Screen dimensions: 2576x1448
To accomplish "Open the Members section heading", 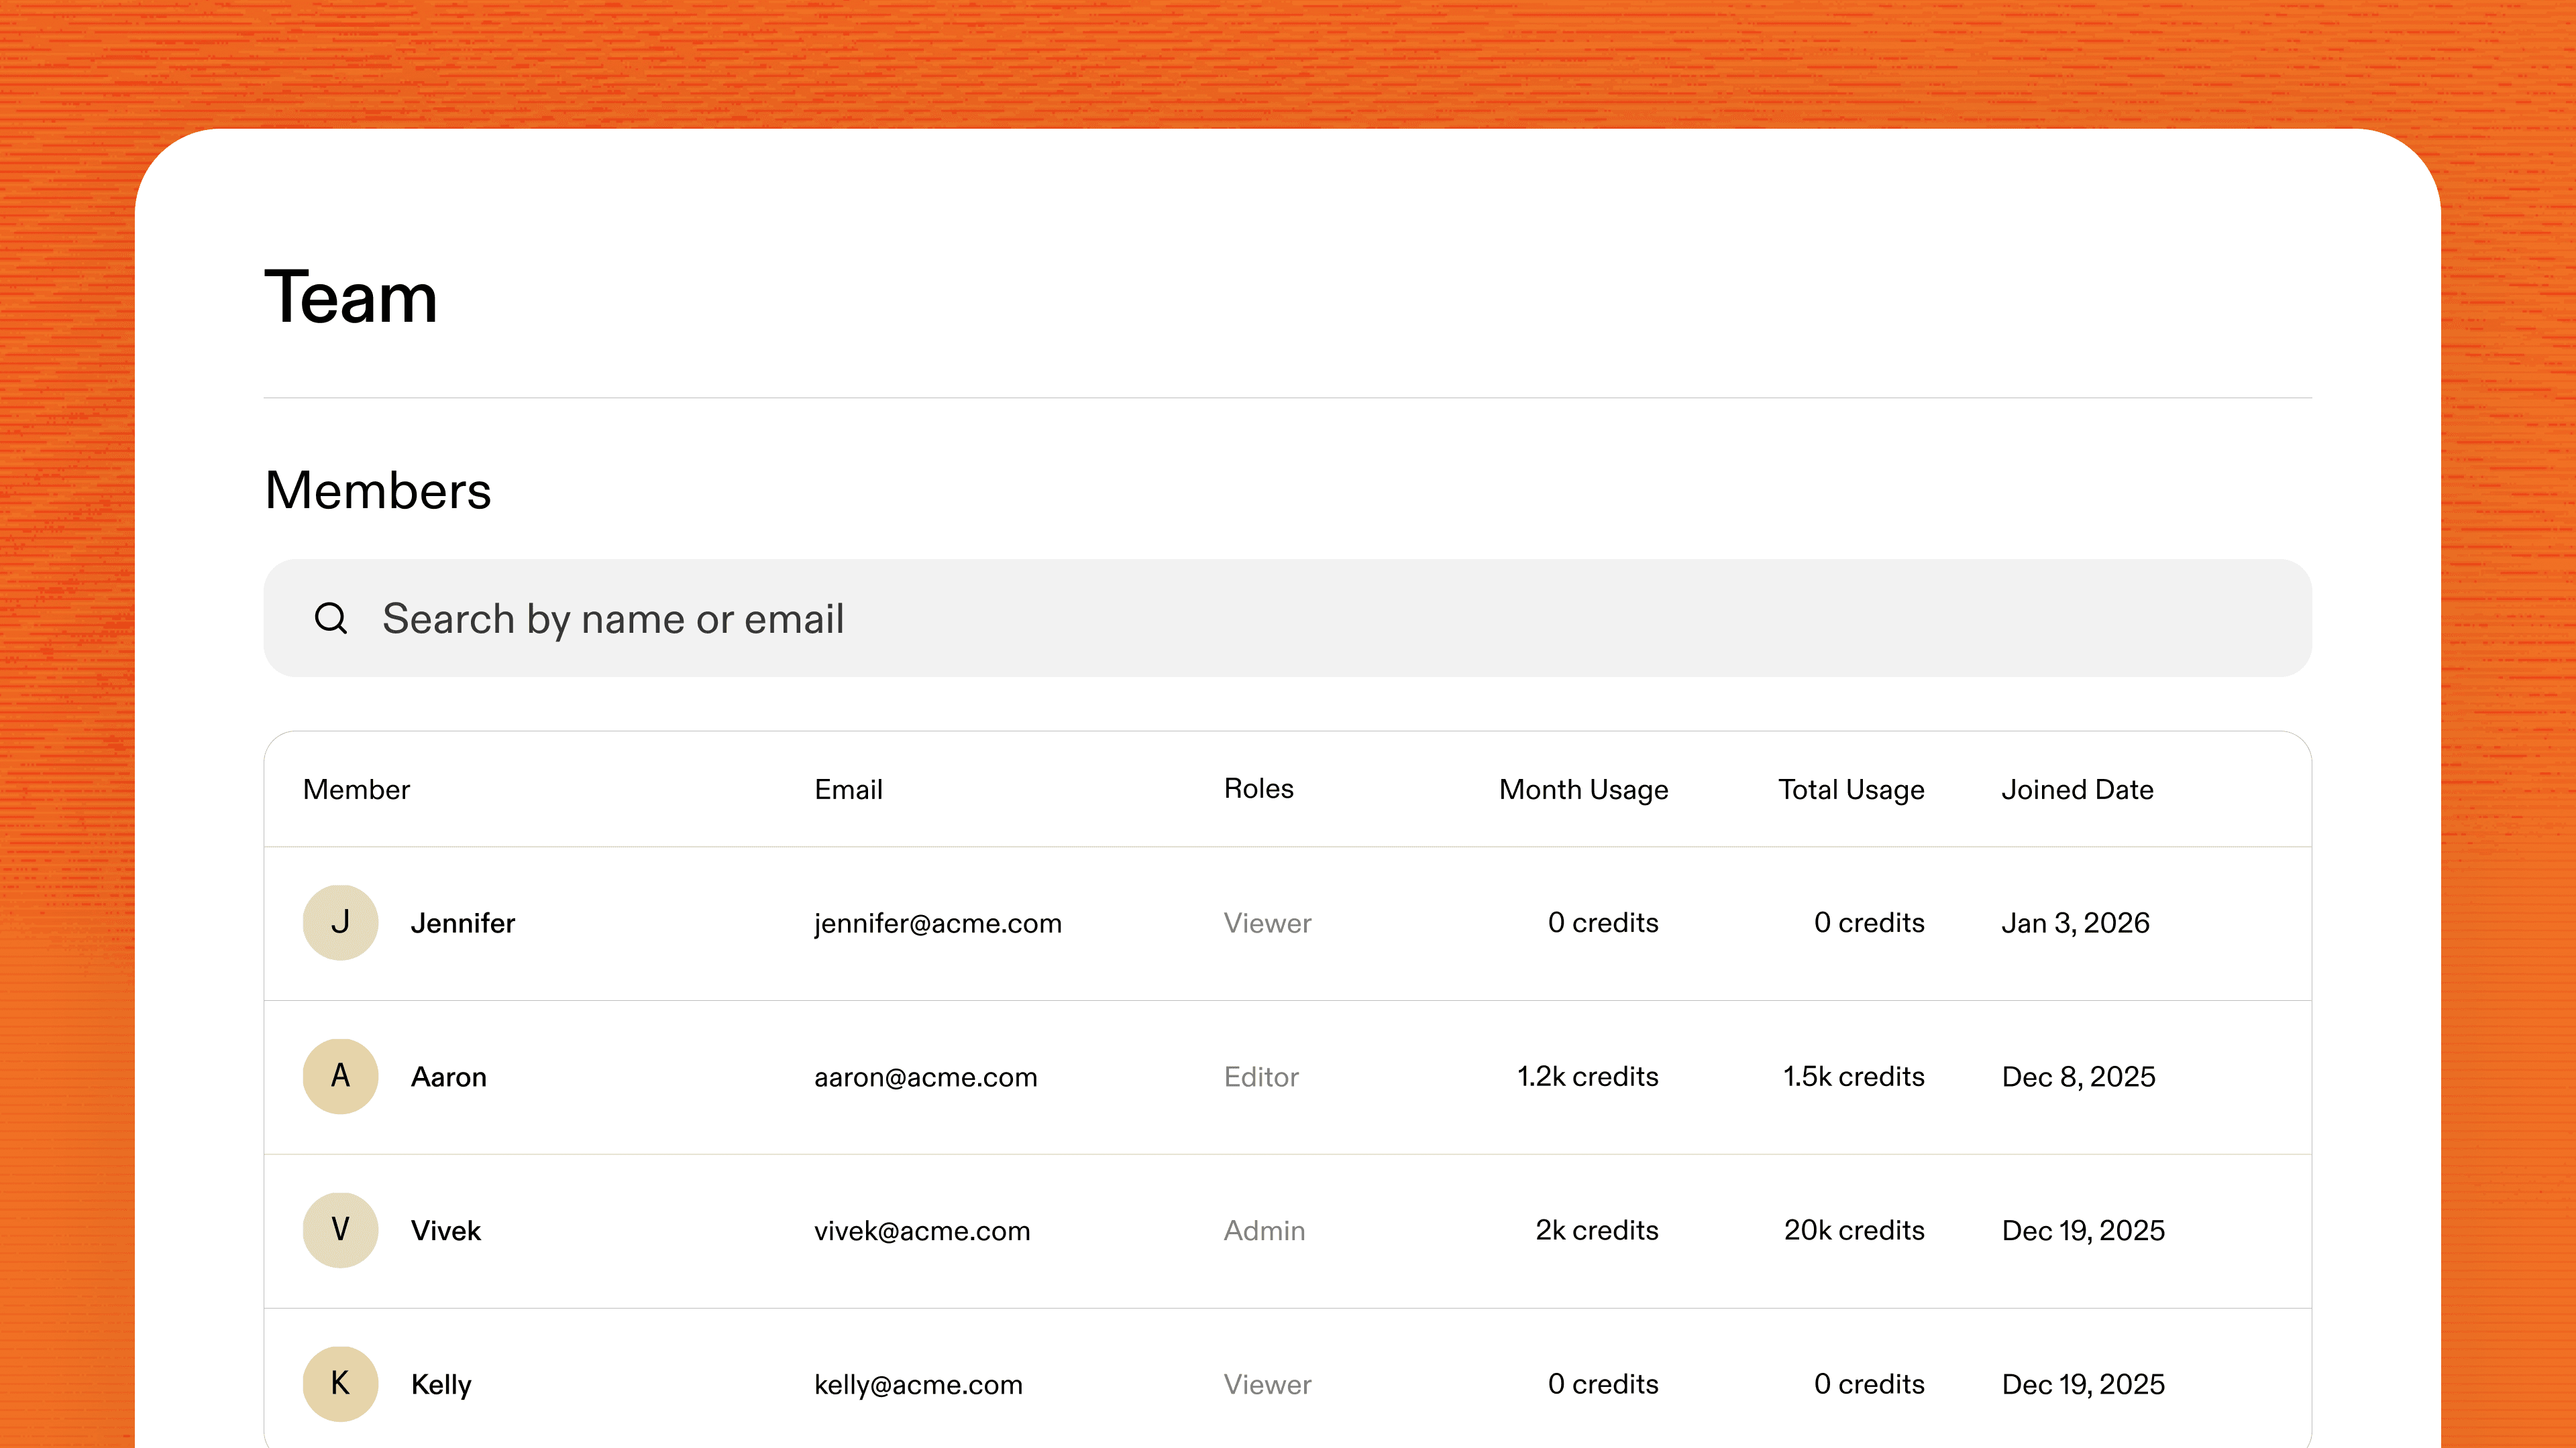I will click(377, 489).
